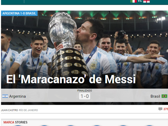Click the ARGENTINA 1-0 BRASIL tag
Viewport: 168px width, 126px height.
point(19,13)
